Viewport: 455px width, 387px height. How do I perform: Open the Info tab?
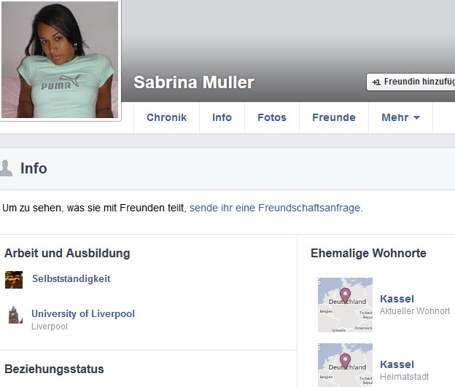click(222, 117)
